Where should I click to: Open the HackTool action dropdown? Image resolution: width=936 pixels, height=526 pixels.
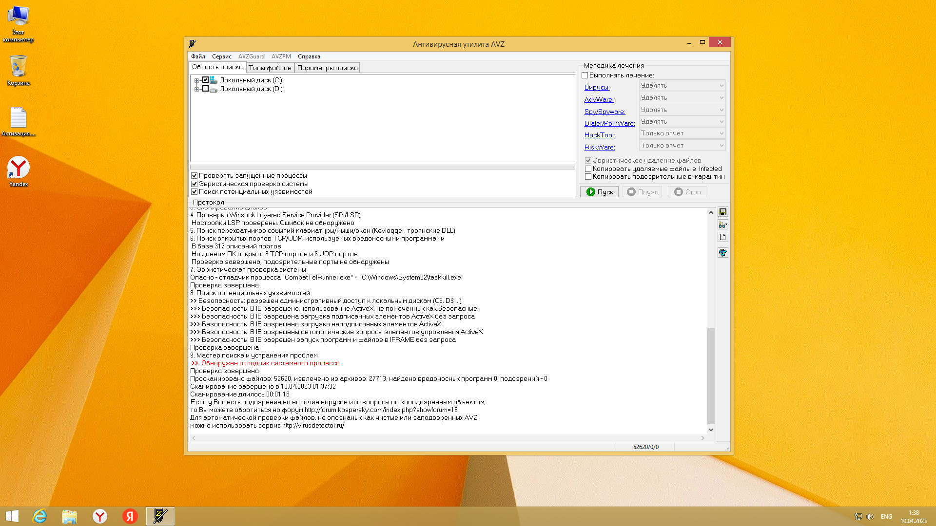pyautogui.click(x=682, y=133)
